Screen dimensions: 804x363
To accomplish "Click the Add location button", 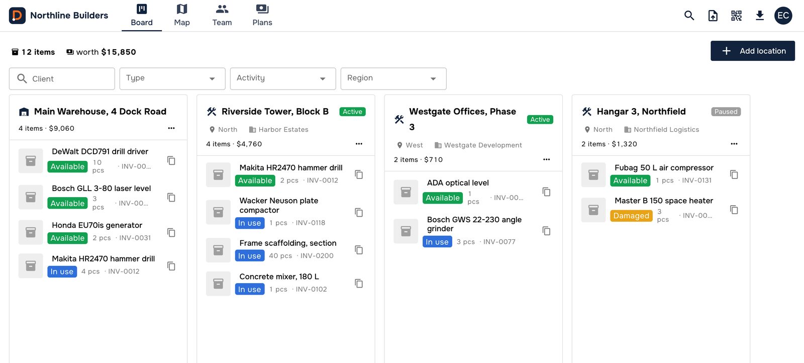I will tap(753, 51).
